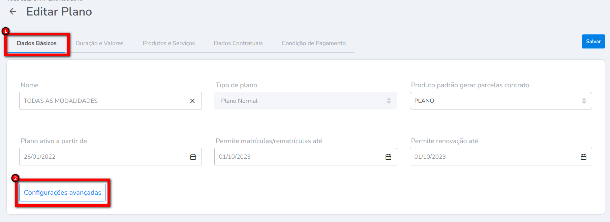Screen dimensions: 610x222
Task: Click the Plano Normal select box
Action: tap(300, 101)
